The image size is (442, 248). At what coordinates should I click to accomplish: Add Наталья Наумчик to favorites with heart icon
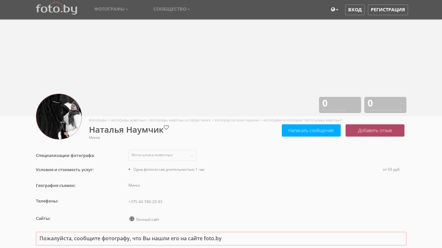click(x=166, y=128)
